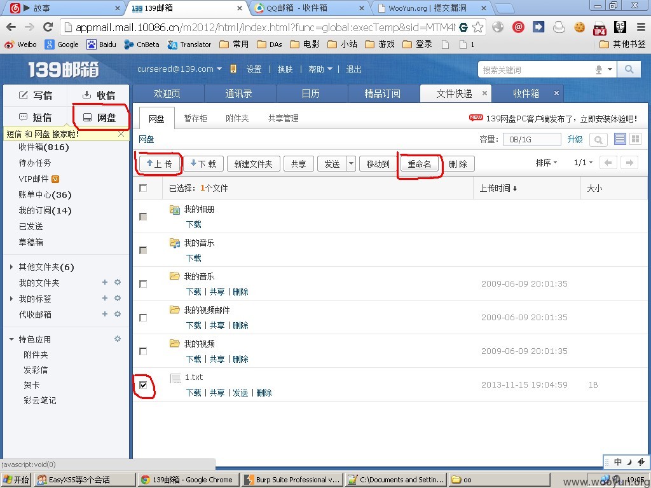Click the 升级 capacity upgrade link

tap(575, 139)
